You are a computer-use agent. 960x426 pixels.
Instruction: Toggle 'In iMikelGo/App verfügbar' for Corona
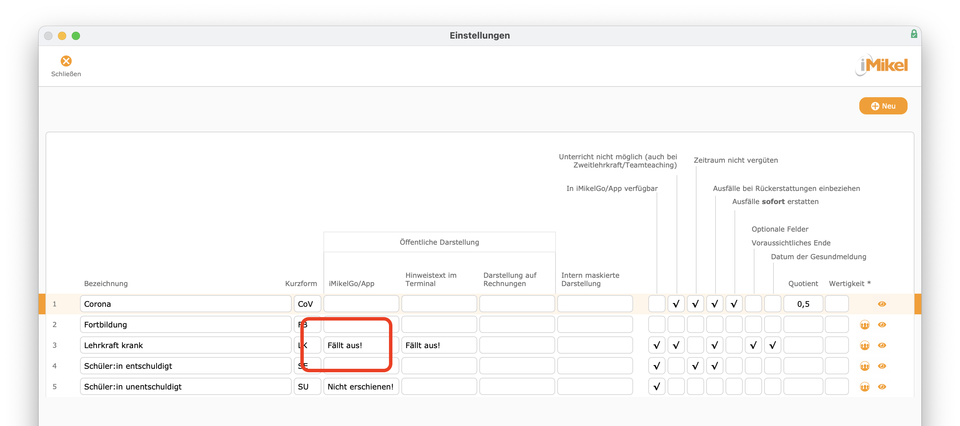point(657,304)
